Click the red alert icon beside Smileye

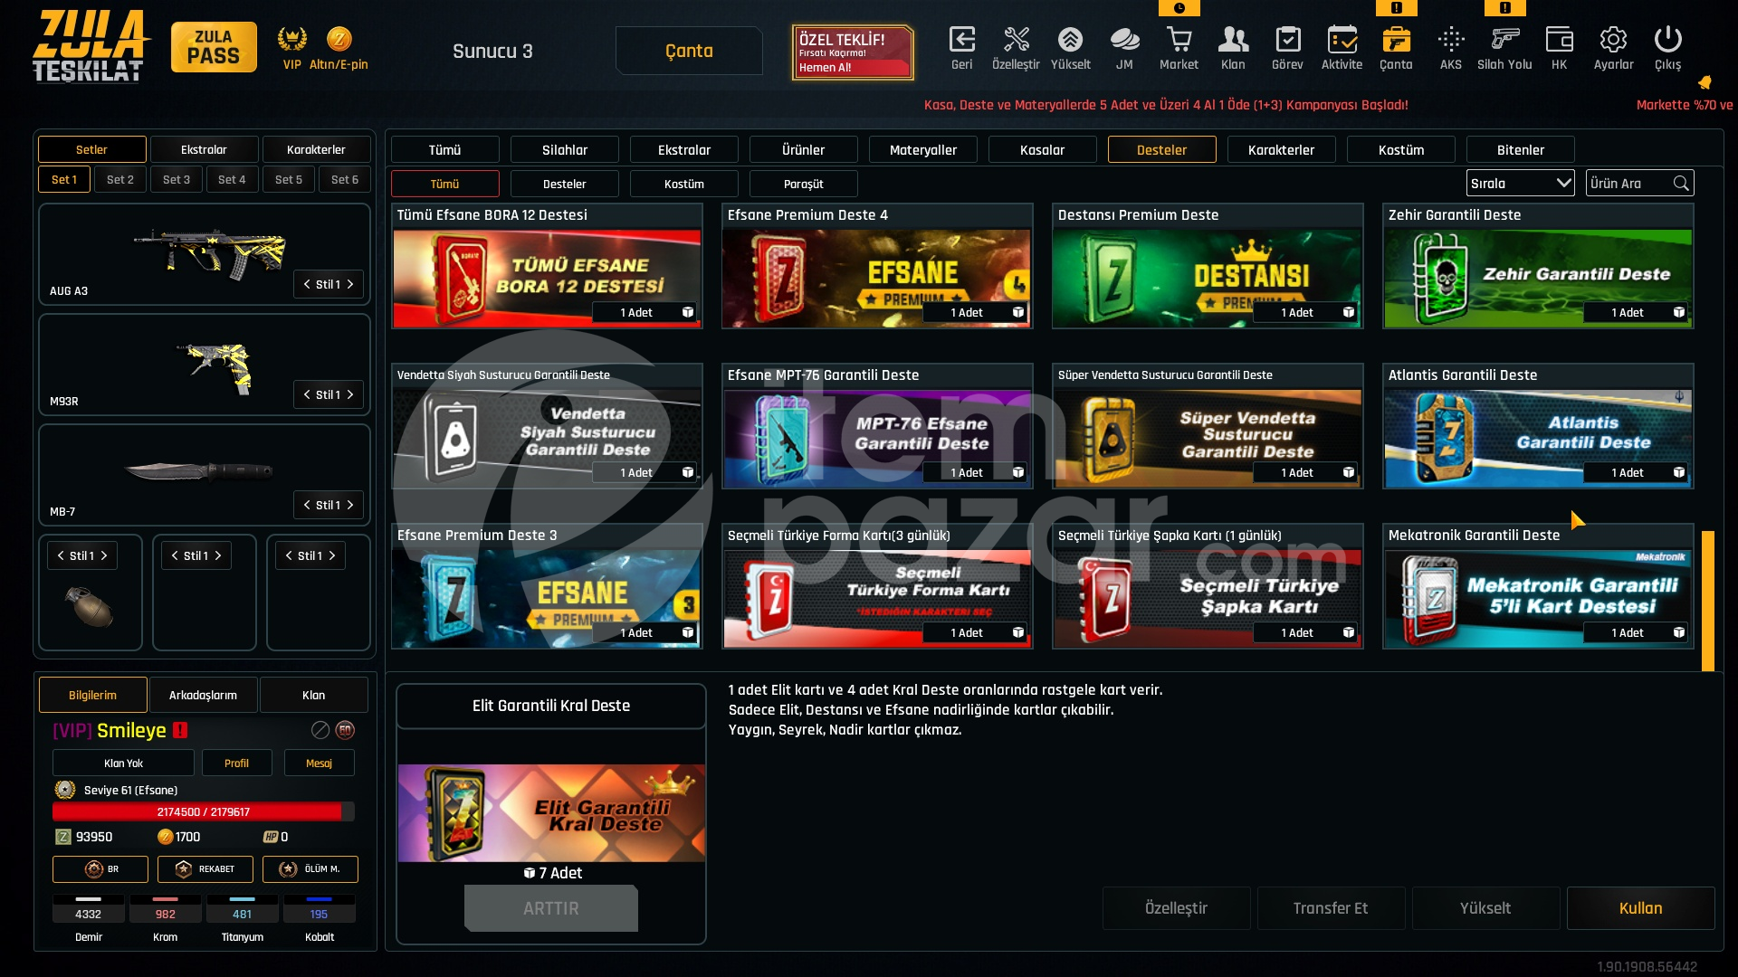coord(180,730)
